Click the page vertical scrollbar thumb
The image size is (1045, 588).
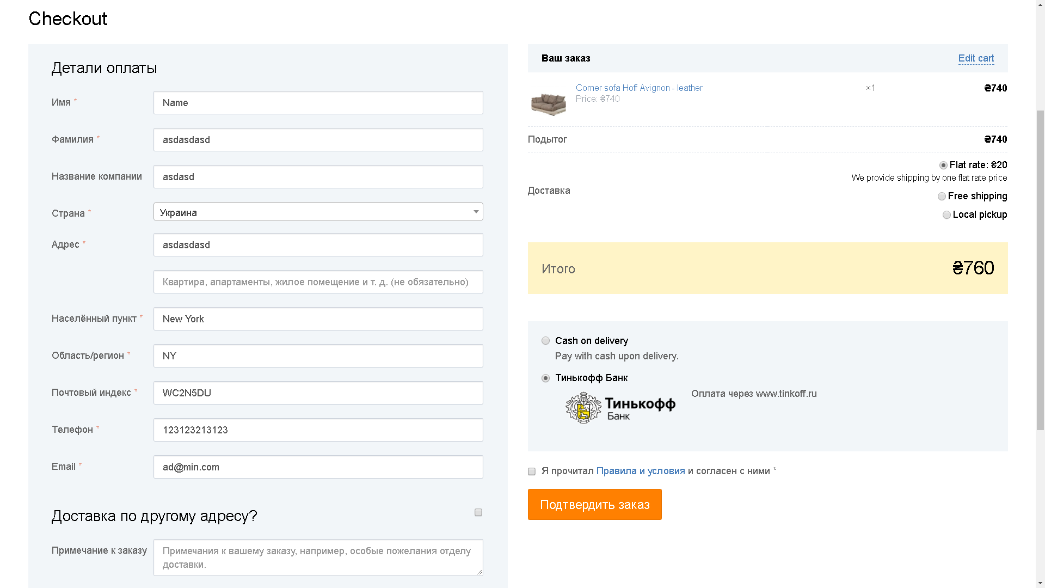coord(1040,269)
